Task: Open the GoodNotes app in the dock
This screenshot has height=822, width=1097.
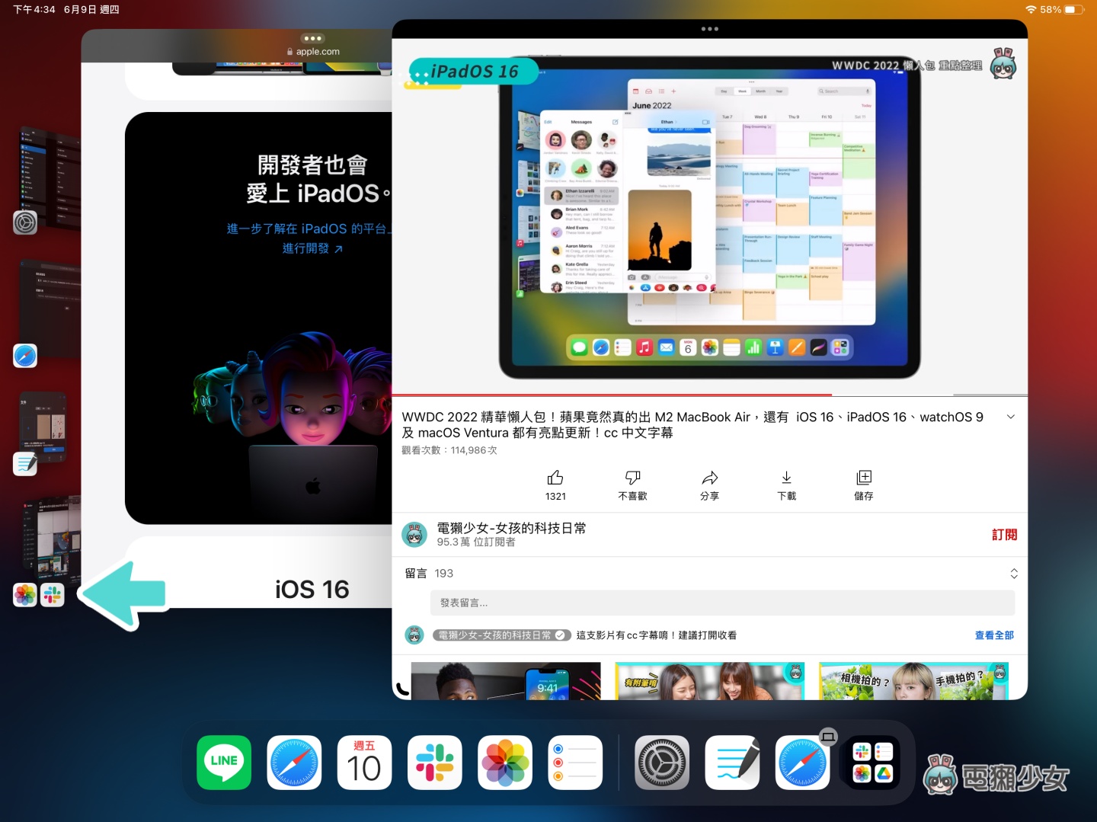Action: point(732,763)
